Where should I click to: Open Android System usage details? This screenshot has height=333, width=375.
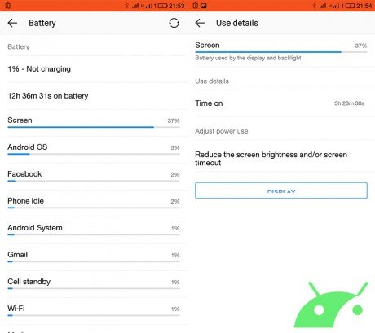tap(94, 230)
